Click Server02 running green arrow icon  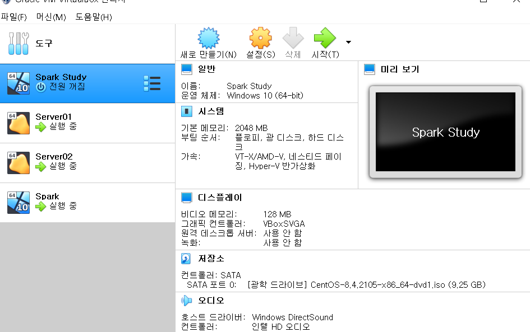point(40,167)
